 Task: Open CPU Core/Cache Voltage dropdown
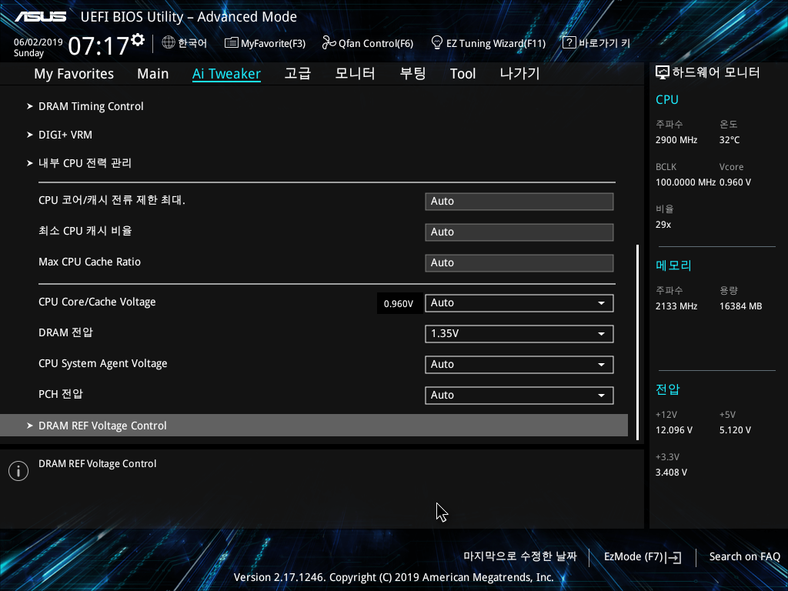(519, 303)
